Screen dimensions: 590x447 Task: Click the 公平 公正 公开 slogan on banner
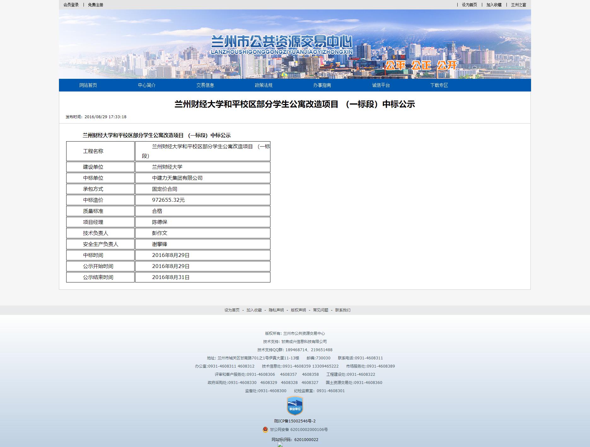point(421,66)
